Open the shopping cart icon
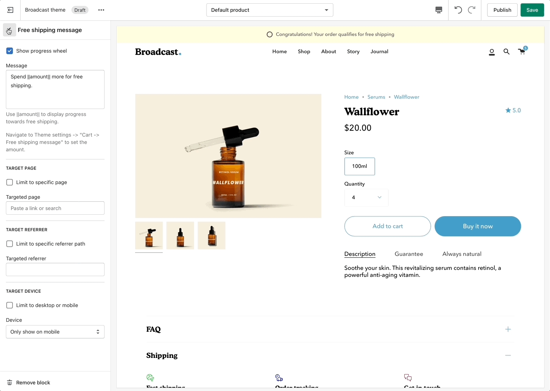The width and height of the screenshot is (550, 391). point(522,52)
